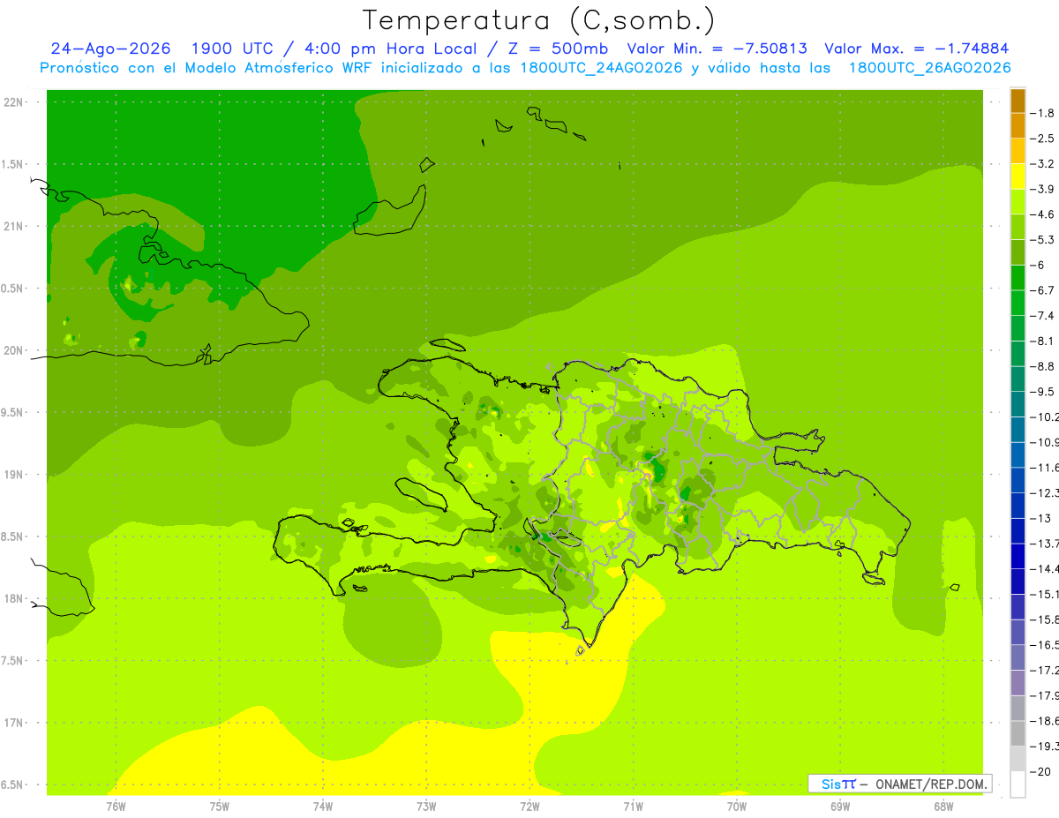Click the '18N' latitude label
This screenshot has width=1059, height=818.
12,599
